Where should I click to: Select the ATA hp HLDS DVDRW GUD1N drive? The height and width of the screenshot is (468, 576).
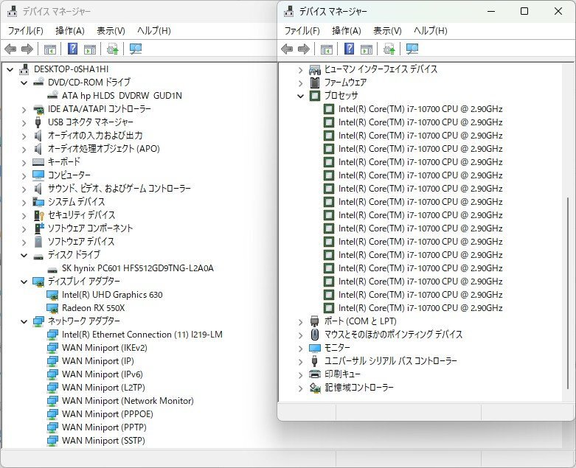click(x=121, y=96)
